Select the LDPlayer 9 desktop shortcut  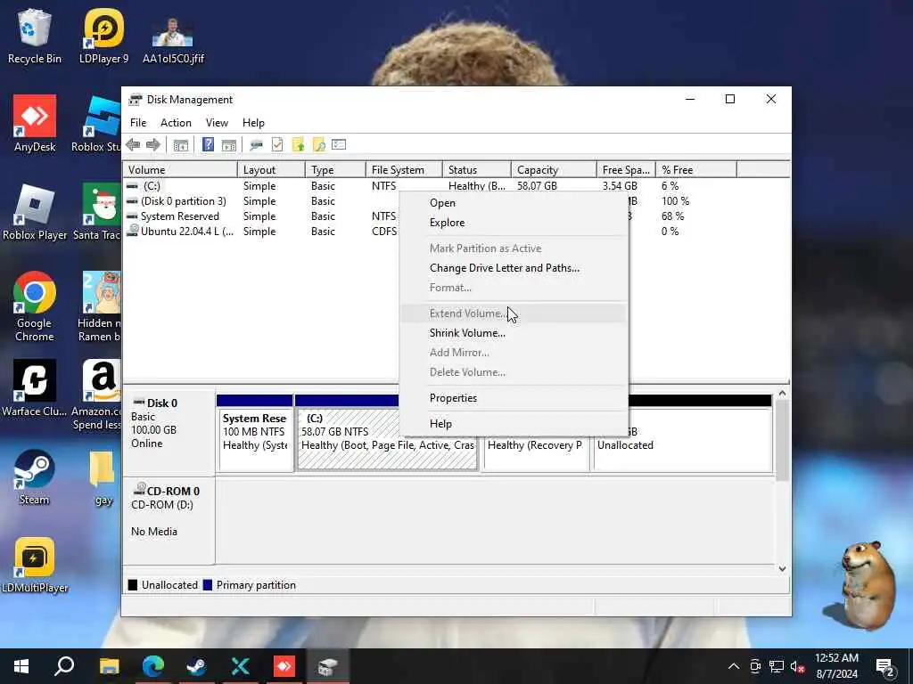pyautogui.click(x=103, y=36)
